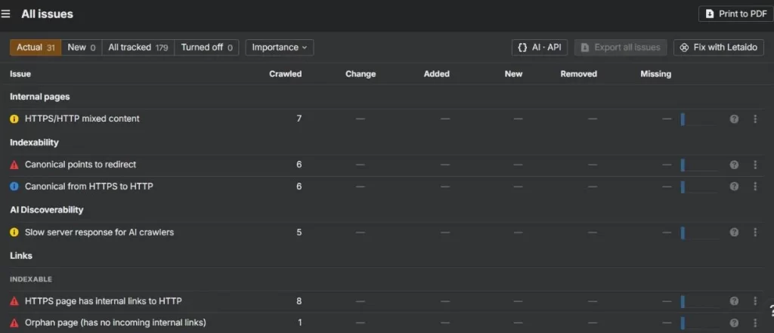Click the Fix with Letaido button
774x333 pixels.
719,48
